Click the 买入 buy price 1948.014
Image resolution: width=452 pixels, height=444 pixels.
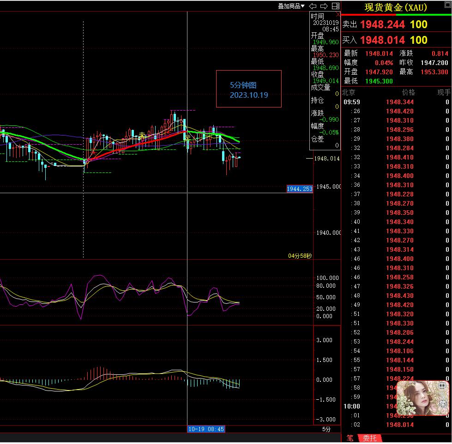point(382,40)
